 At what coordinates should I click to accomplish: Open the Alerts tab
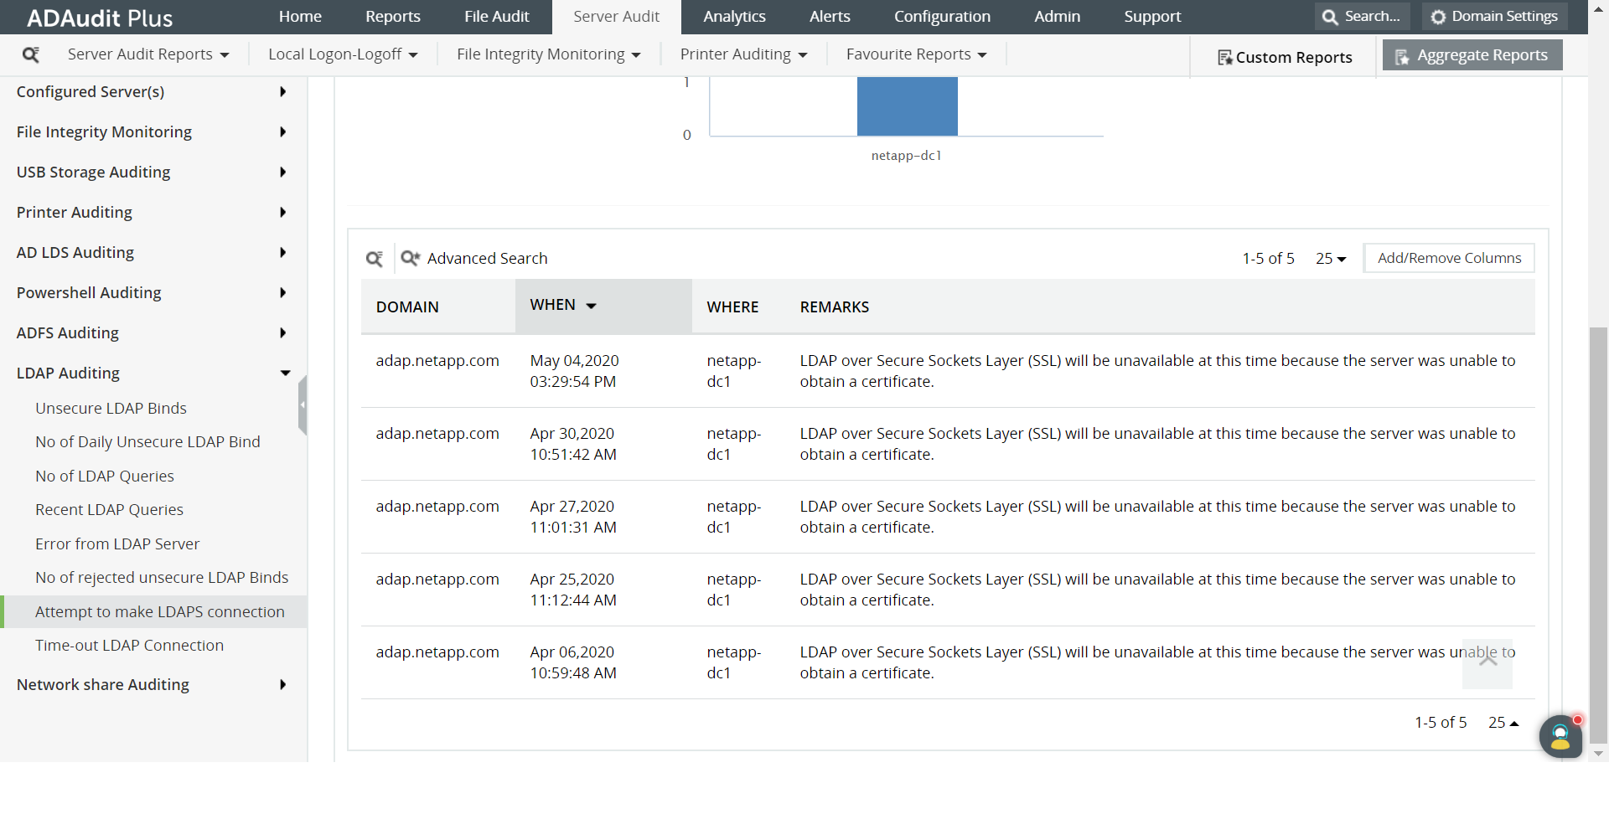tap(830, 17)
